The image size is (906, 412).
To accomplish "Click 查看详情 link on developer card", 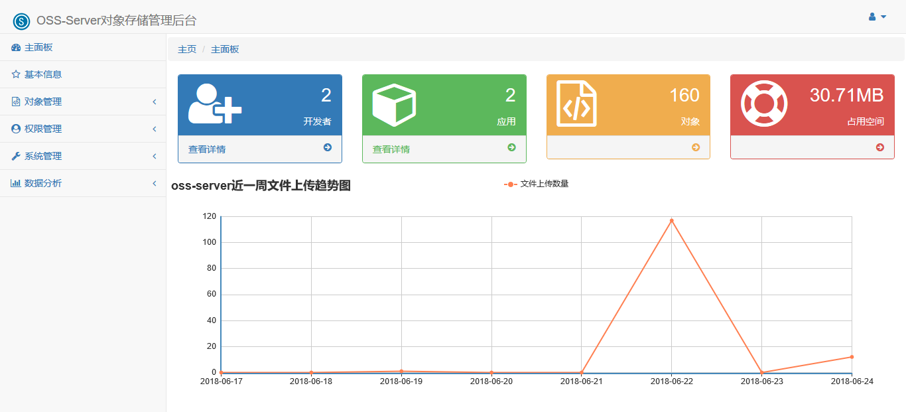I will coord(207,149).
